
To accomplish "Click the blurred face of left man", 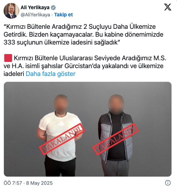I will tap(61, 104).
